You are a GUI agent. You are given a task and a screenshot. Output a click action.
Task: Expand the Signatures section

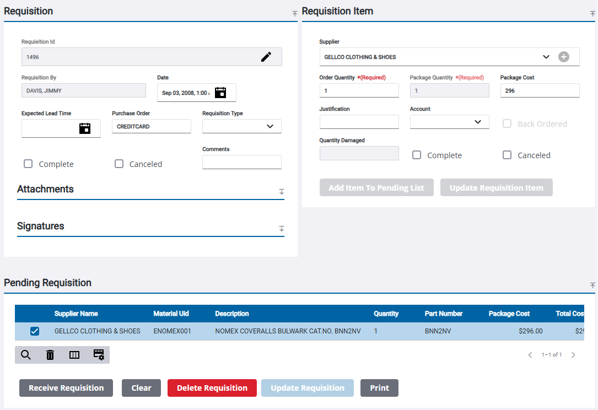282,229
